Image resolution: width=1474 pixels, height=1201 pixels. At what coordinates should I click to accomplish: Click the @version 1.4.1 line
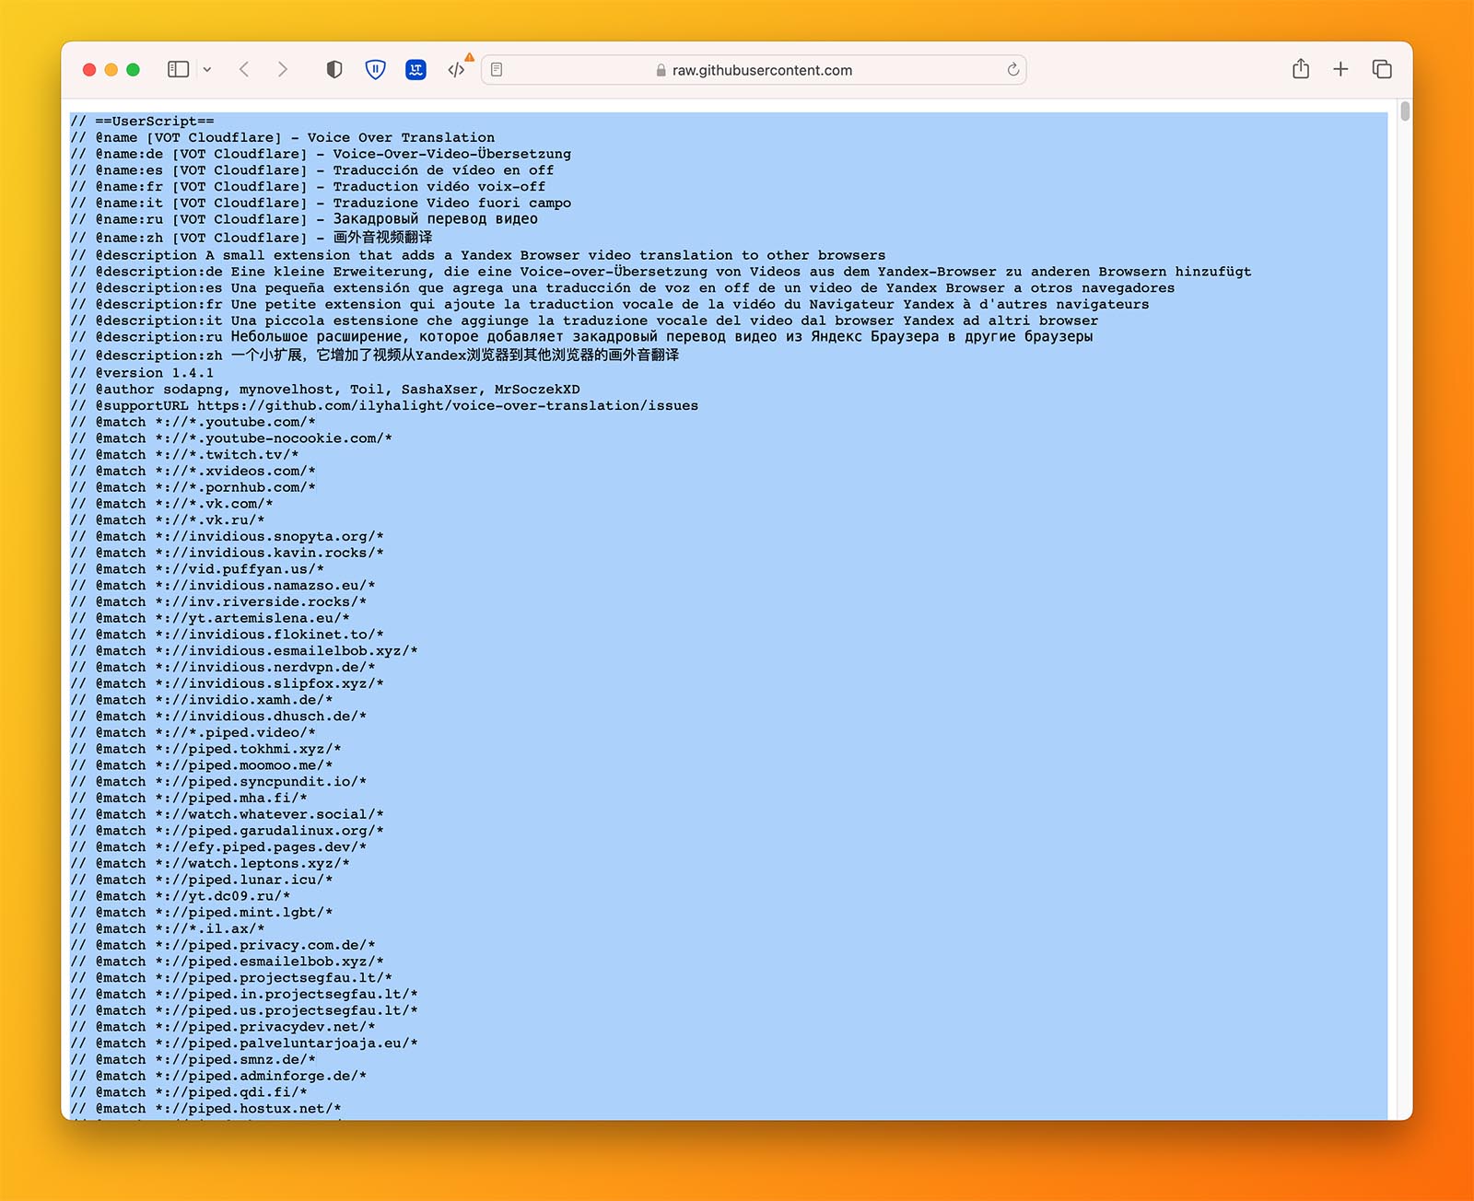point(142,373)
